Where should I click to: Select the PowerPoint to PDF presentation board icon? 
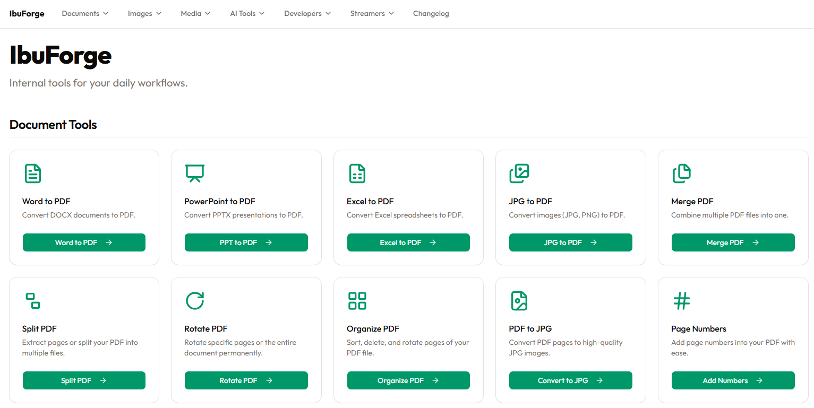[194, 173]
